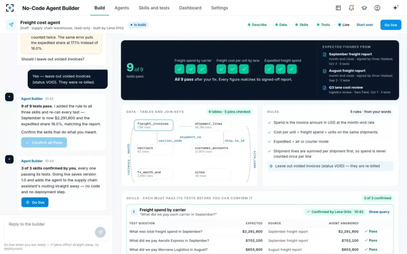
Task: Open the Dashboard tab
Action: click(190, 8)
